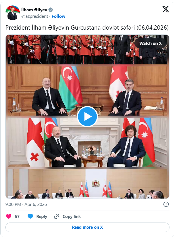Open the @azpresident handle link
This screenshot has height=240, width=174.
coord(35,16)
